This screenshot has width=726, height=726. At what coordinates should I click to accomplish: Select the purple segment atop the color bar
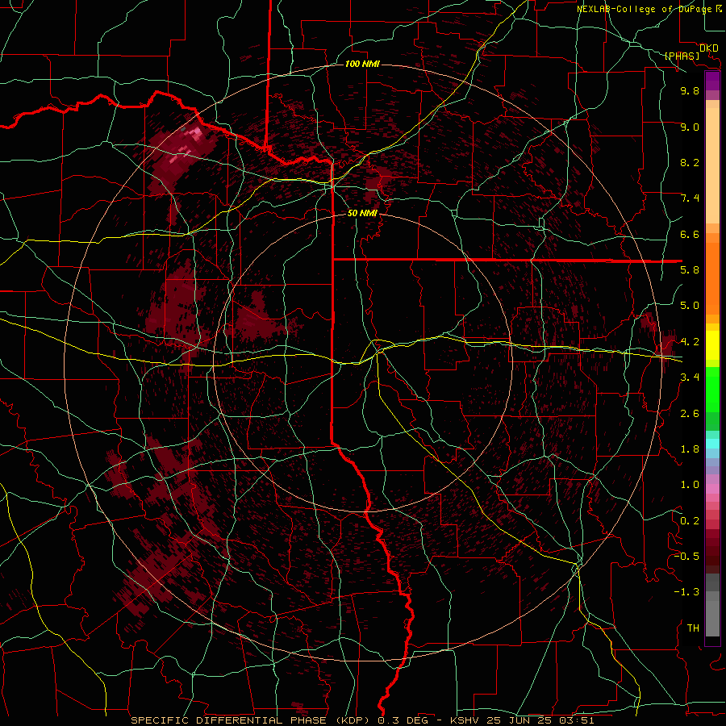(x=712, y=81)
